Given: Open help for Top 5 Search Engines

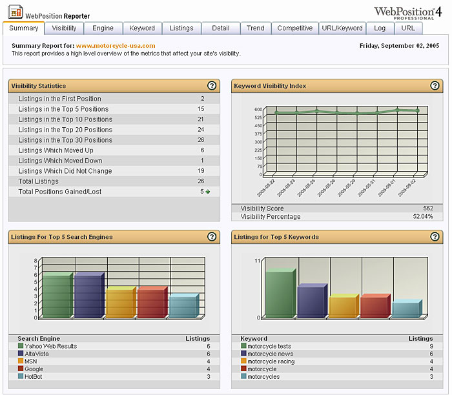Looking at the screenshot, I should pos(212,236).
